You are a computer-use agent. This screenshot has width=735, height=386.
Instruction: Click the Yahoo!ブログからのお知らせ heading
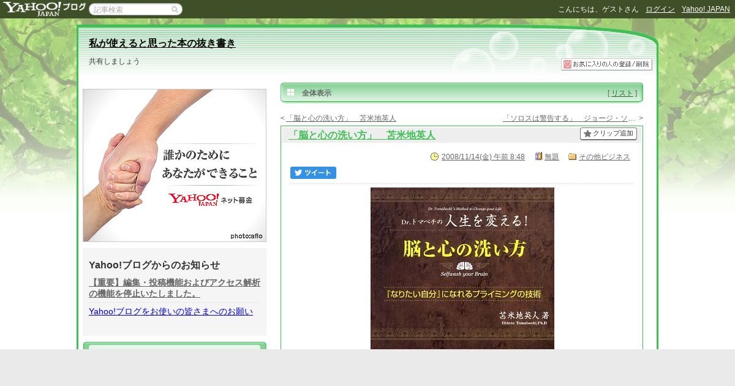pos(154,265)
